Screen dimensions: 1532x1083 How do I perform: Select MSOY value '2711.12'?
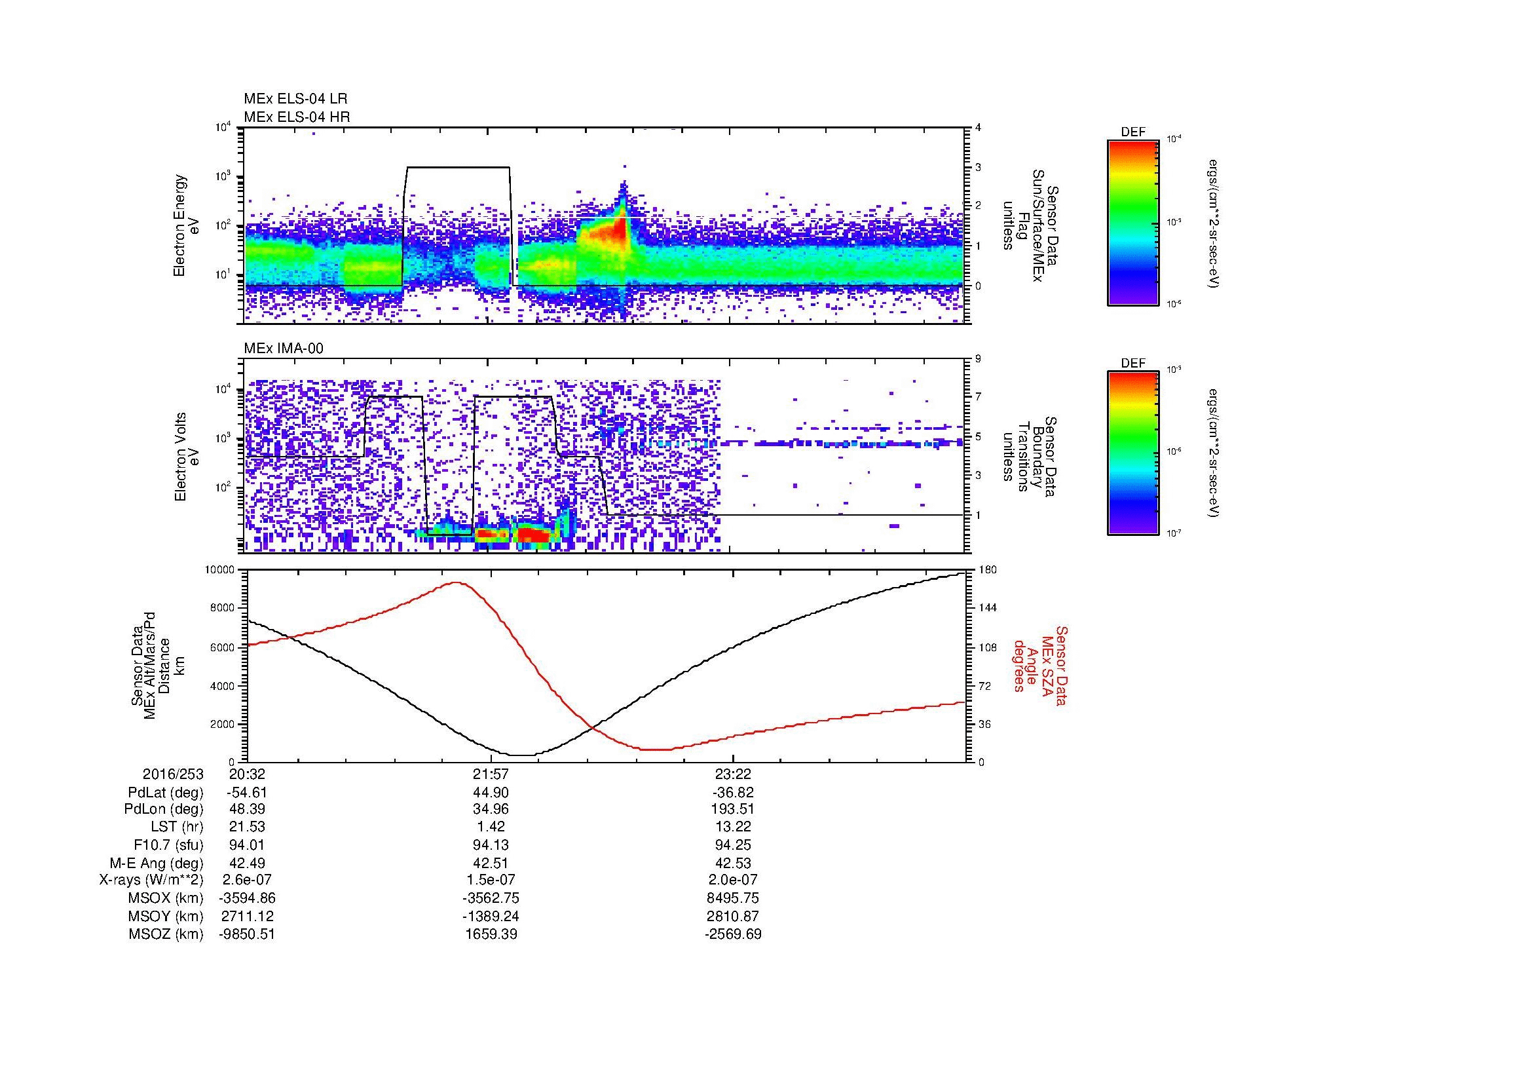point(247,916)
